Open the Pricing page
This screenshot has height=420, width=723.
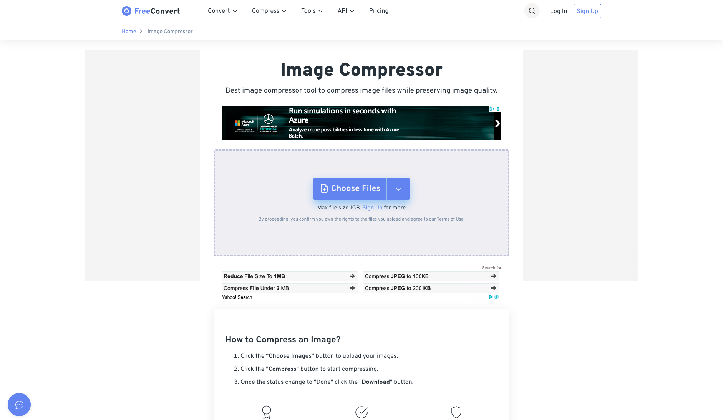(379, 11)
